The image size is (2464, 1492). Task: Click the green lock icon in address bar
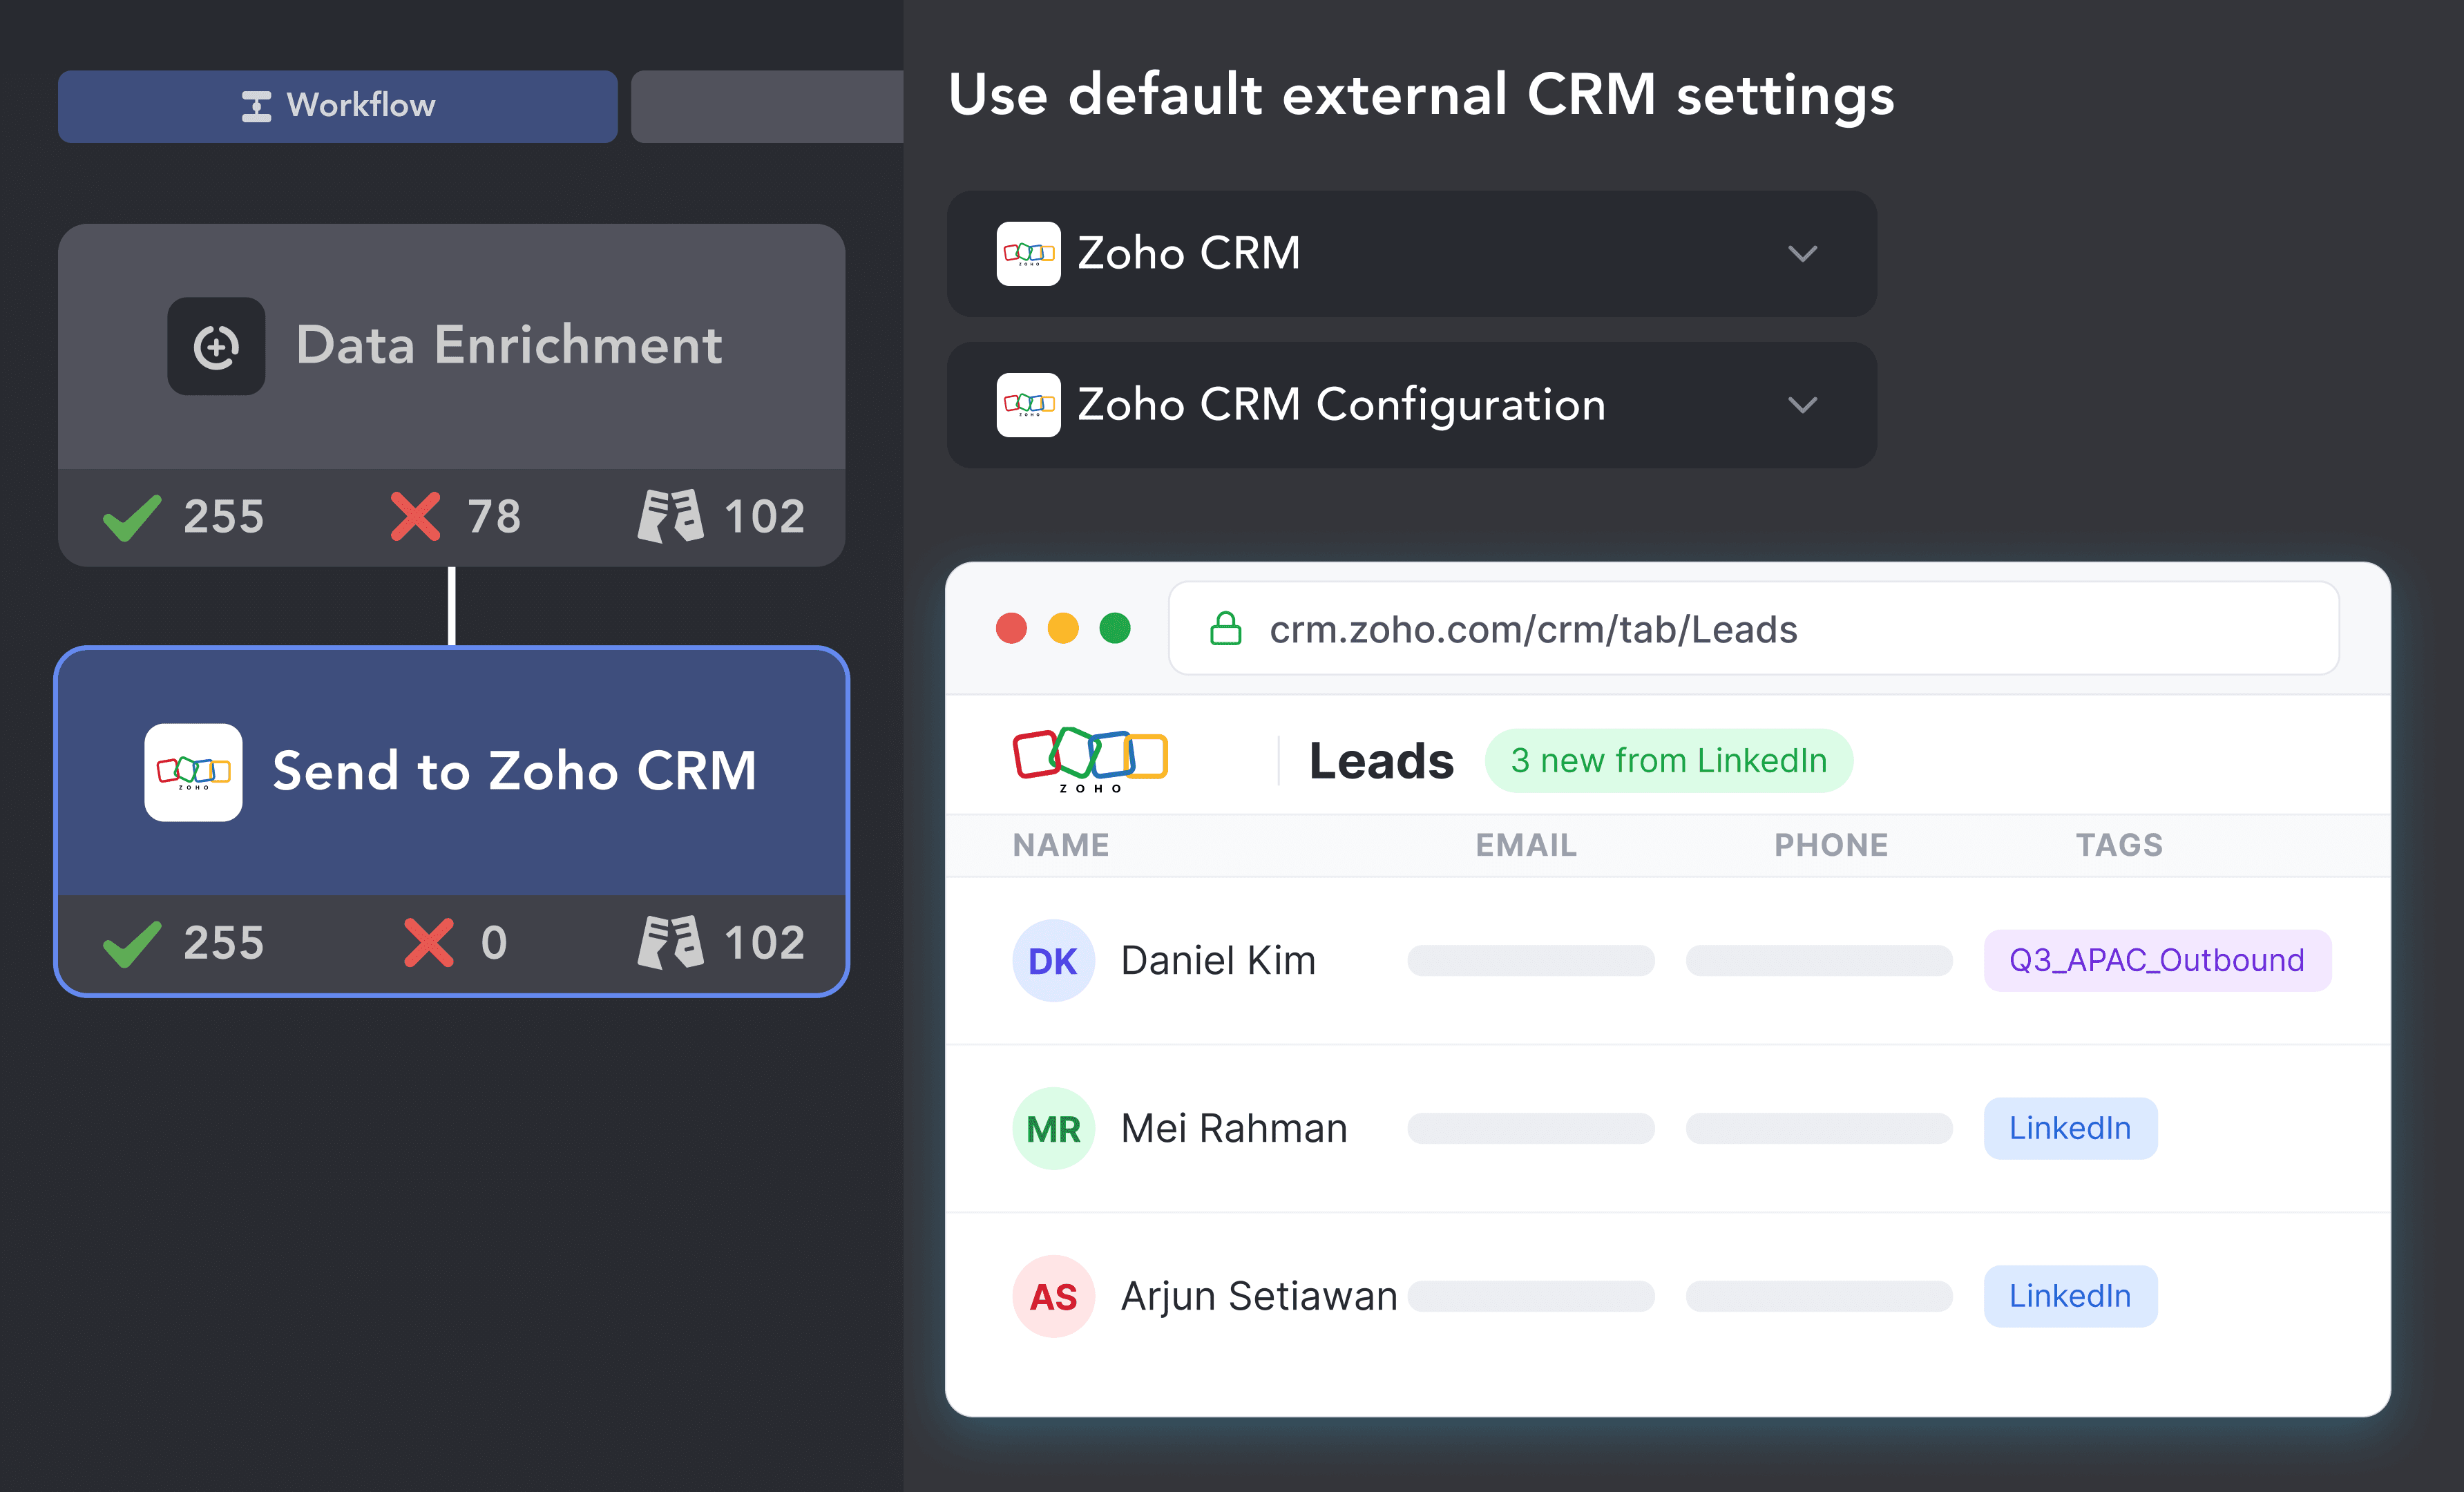(1225, 629)
